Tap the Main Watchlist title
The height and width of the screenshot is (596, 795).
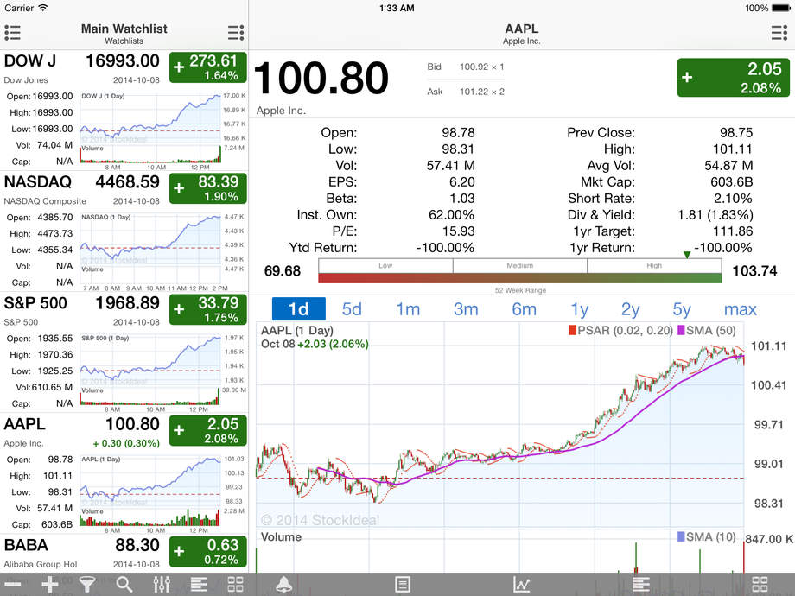[124, 29]
